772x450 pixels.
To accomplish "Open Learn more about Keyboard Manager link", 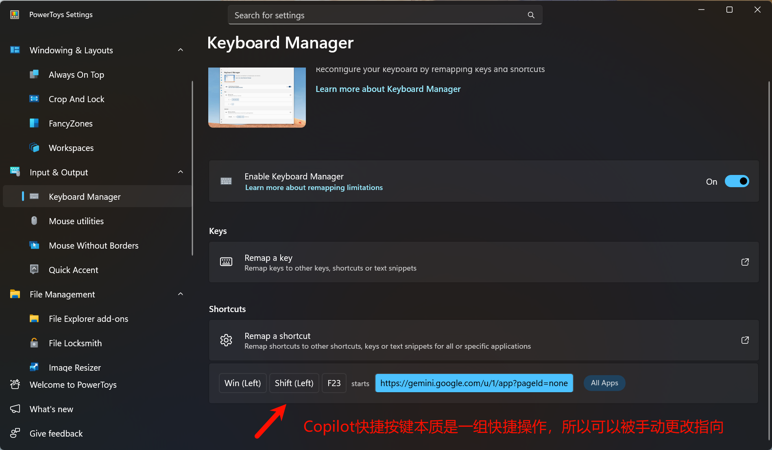I will (388, 89).
